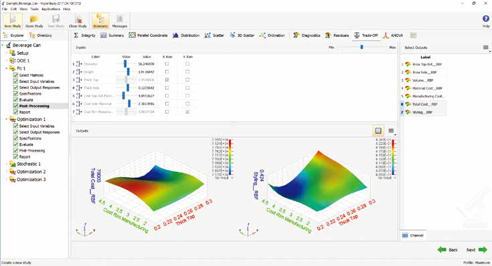Click the Total Cost plot axis triad icon

[85, 230]
